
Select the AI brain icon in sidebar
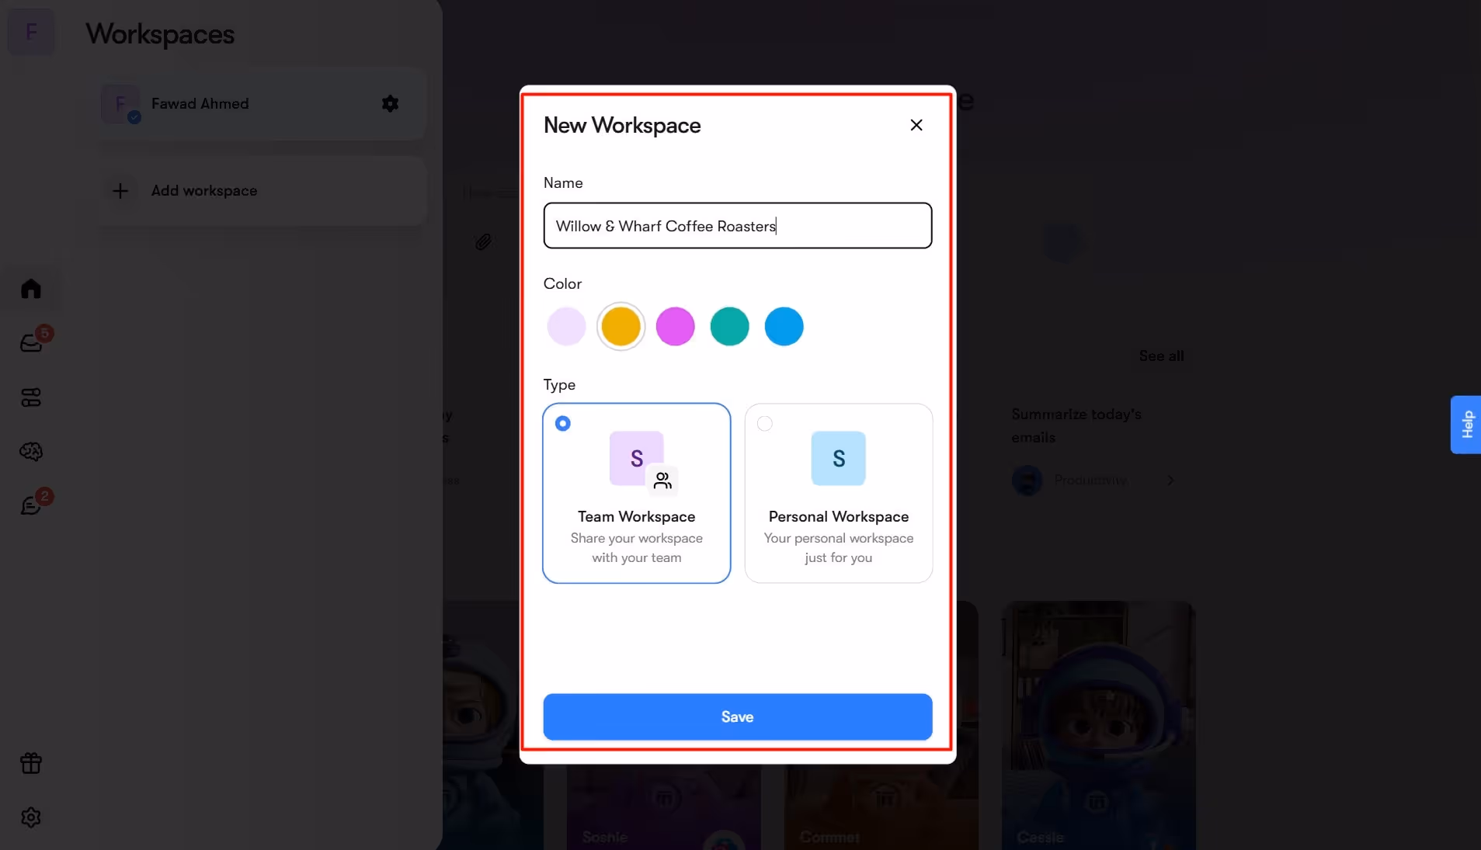[30, 451]
